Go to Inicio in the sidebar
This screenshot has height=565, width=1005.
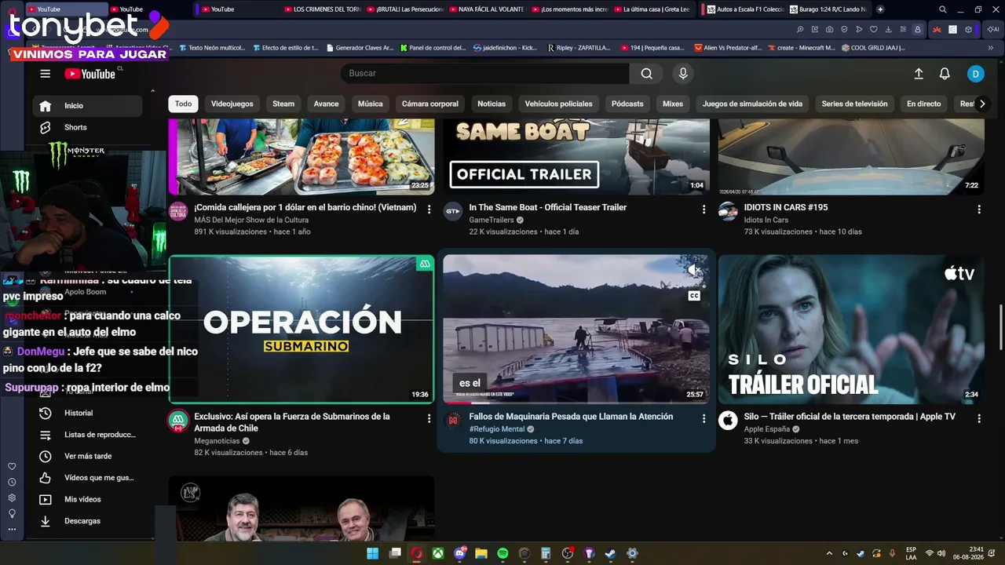click(87, 106)
